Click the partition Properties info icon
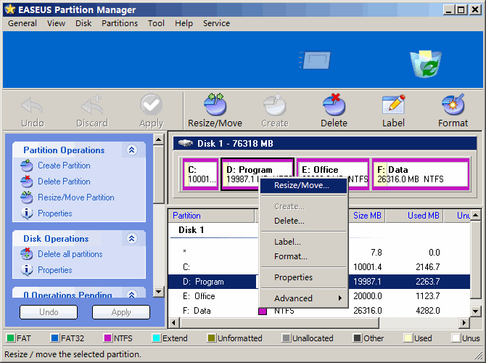The width and height of the screenshot is (486, 363). click(27, 213)
